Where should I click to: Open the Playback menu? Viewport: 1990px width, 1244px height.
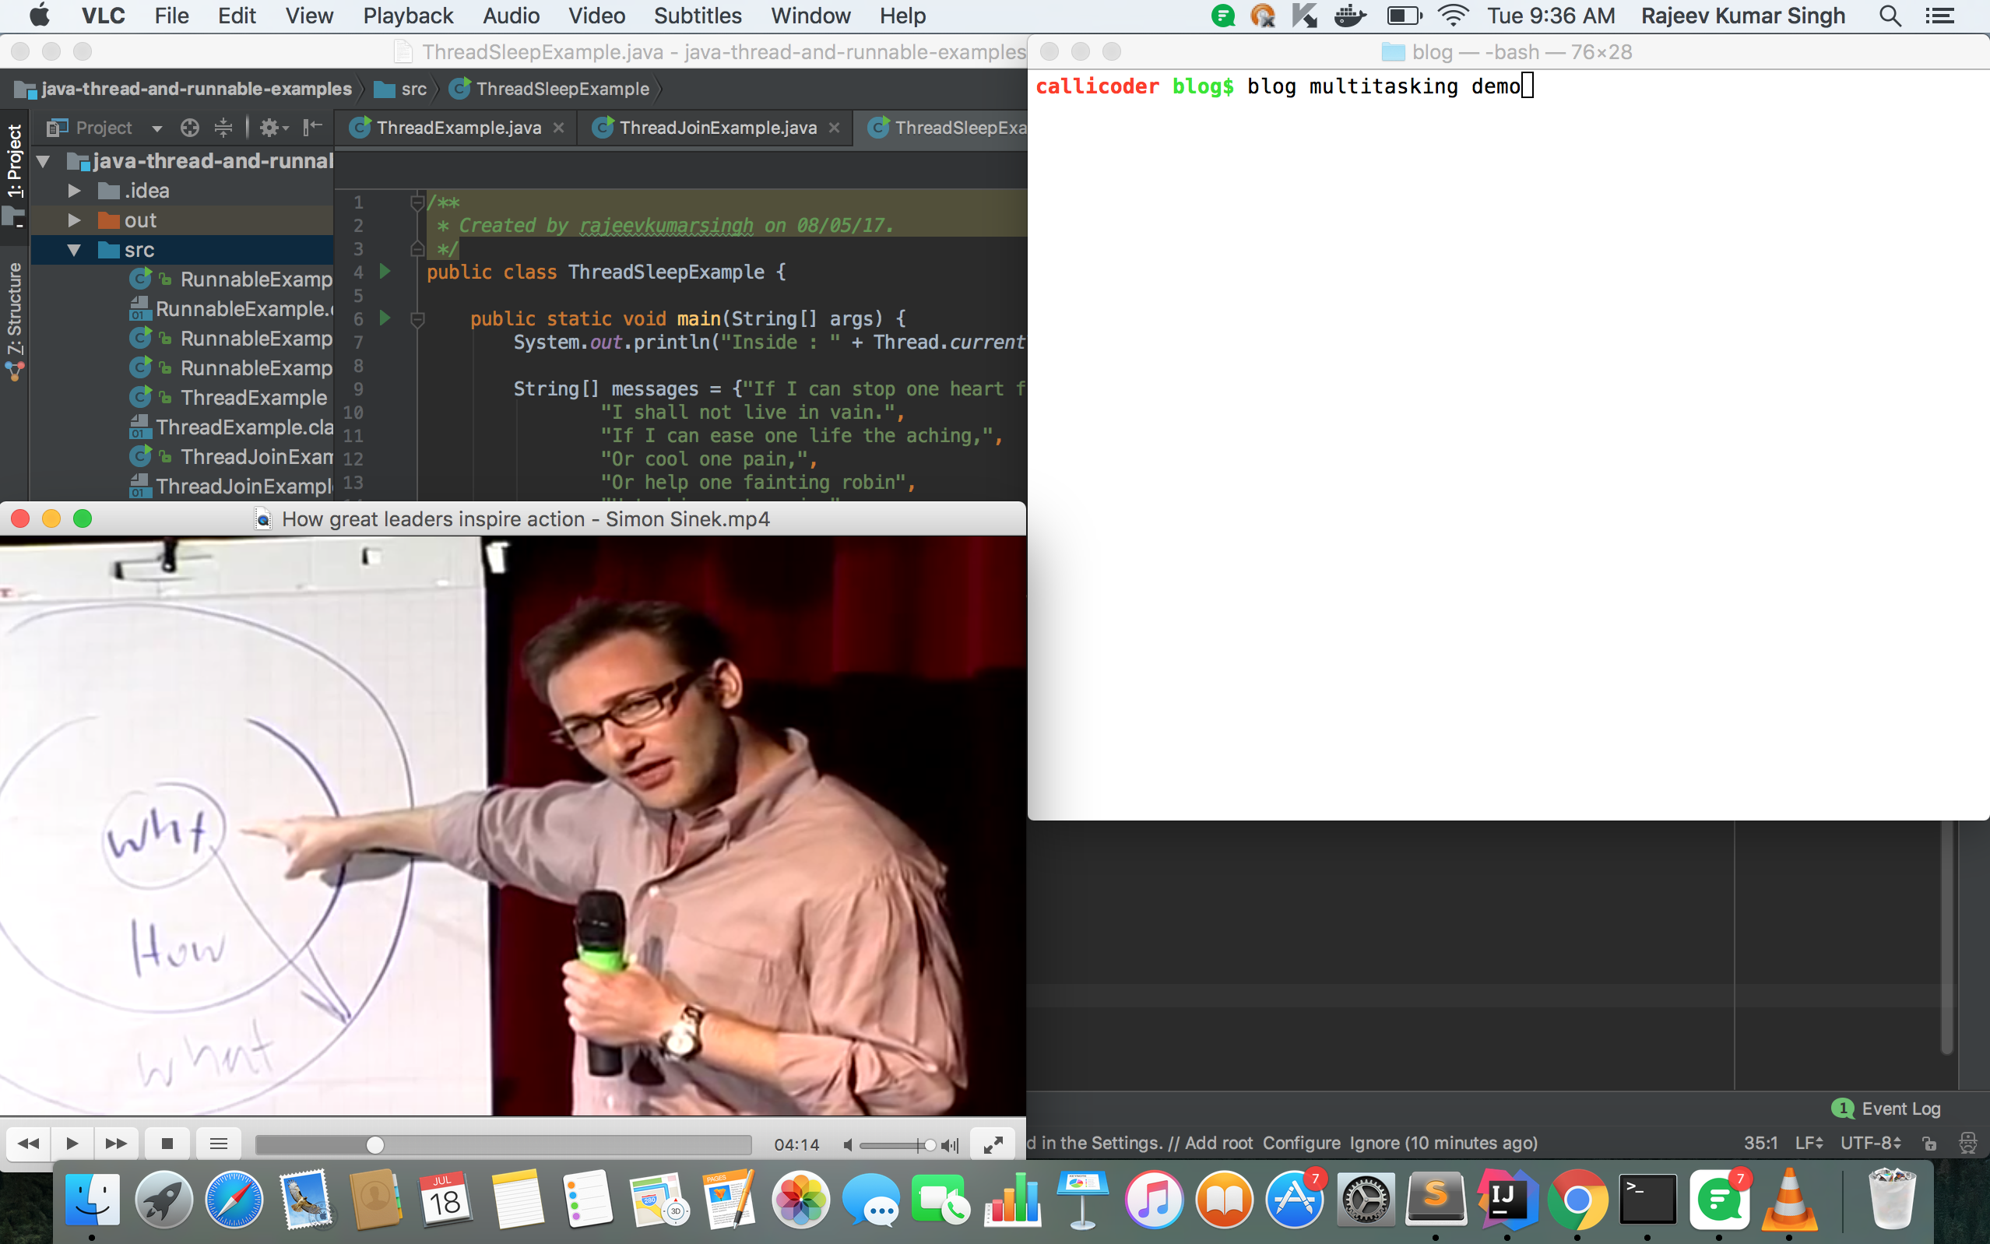coord(408,16)
